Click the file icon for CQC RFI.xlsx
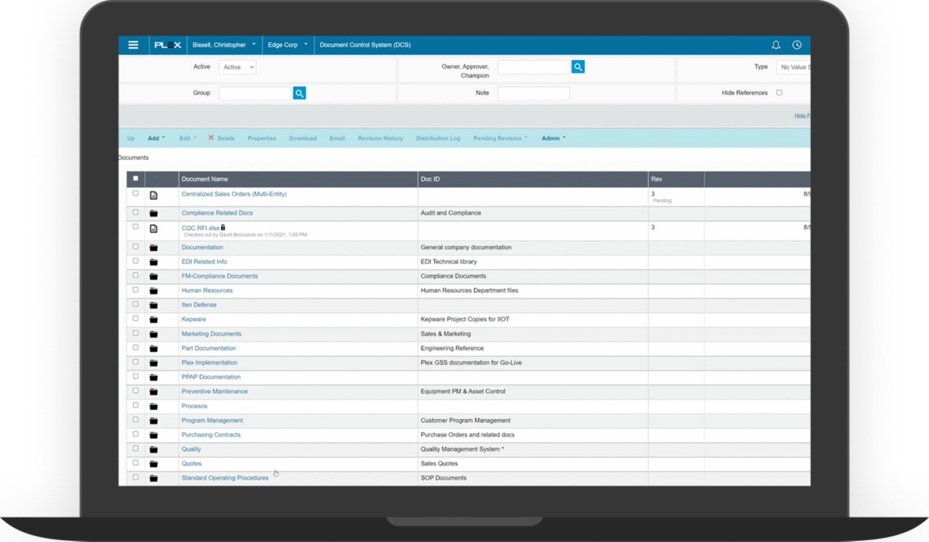Viewport: 929px width, 542px height. click(x=154, y=228)
